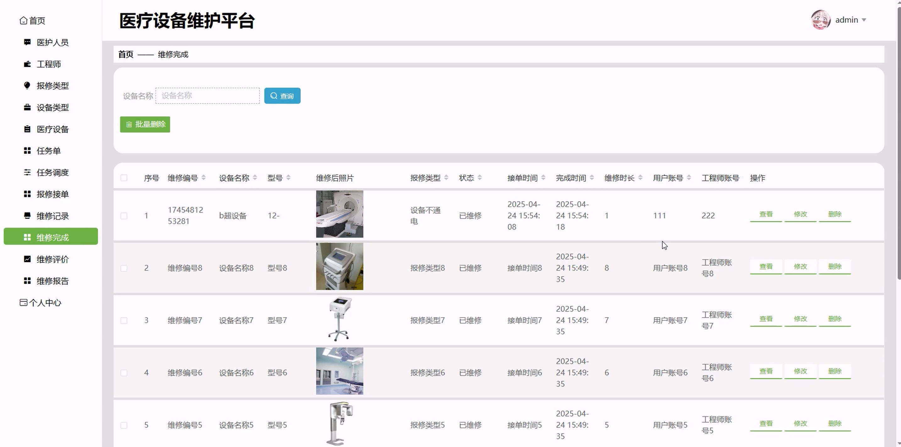Click the 医疗设备 clipboard icon
The width and height of the screenshot is (901, 447).
click(27, 129)
